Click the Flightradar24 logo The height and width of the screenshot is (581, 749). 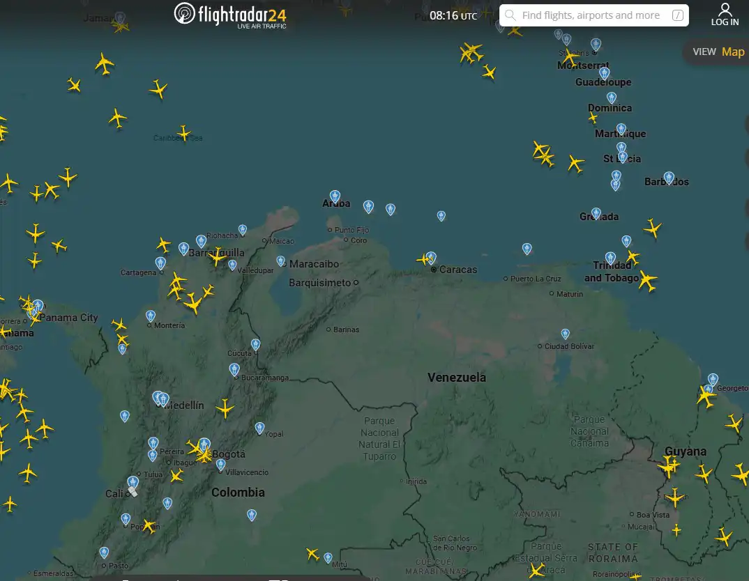point(230,15)
